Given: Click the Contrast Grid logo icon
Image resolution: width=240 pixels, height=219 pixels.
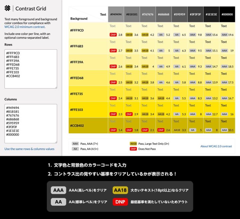Looking at the screenshot, I should tap(7, 8).
